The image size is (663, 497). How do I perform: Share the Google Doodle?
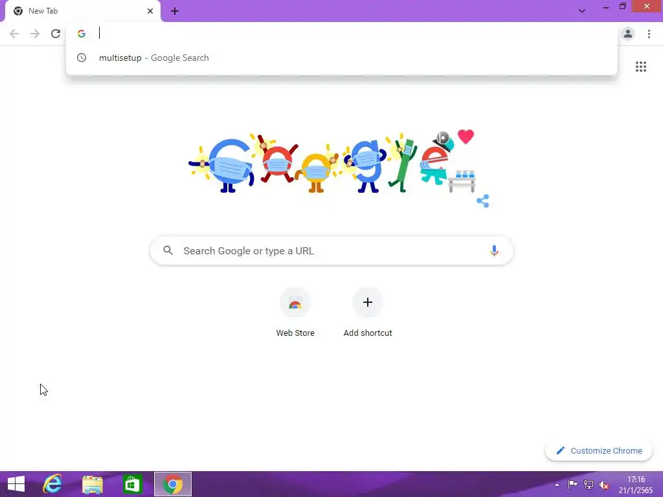(x=483, y=201)
